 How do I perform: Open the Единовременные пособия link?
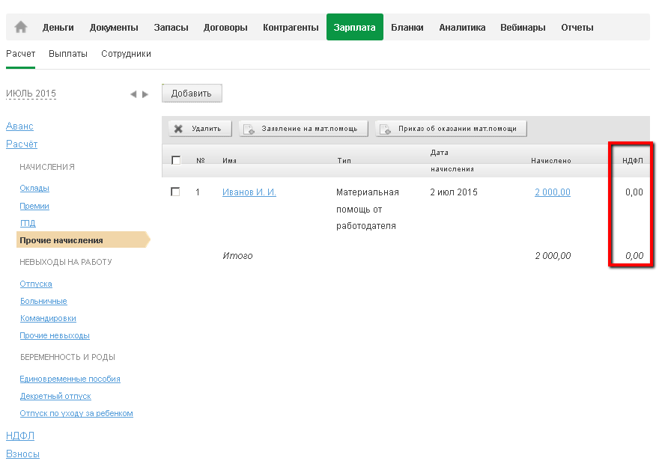pos(70,379)
